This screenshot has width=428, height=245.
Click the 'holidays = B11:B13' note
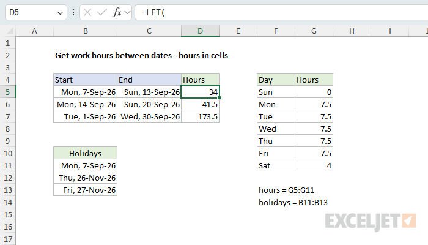293,202
